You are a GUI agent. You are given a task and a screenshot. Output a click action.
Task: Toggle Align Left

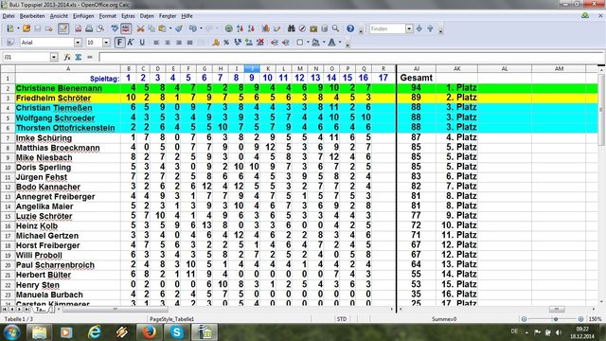156,43
